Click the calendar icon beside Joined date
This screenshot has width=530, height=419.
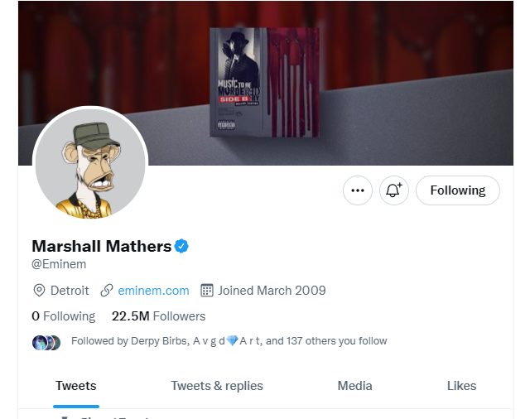[207, 291]
